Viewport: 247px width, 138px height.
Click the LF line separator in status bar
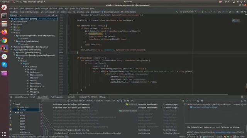[x=188, y=137]
